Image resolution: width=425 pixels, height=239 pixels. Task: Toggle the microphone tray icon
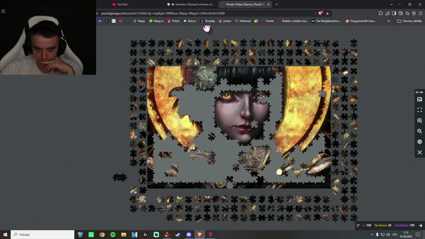click(377, 235)
